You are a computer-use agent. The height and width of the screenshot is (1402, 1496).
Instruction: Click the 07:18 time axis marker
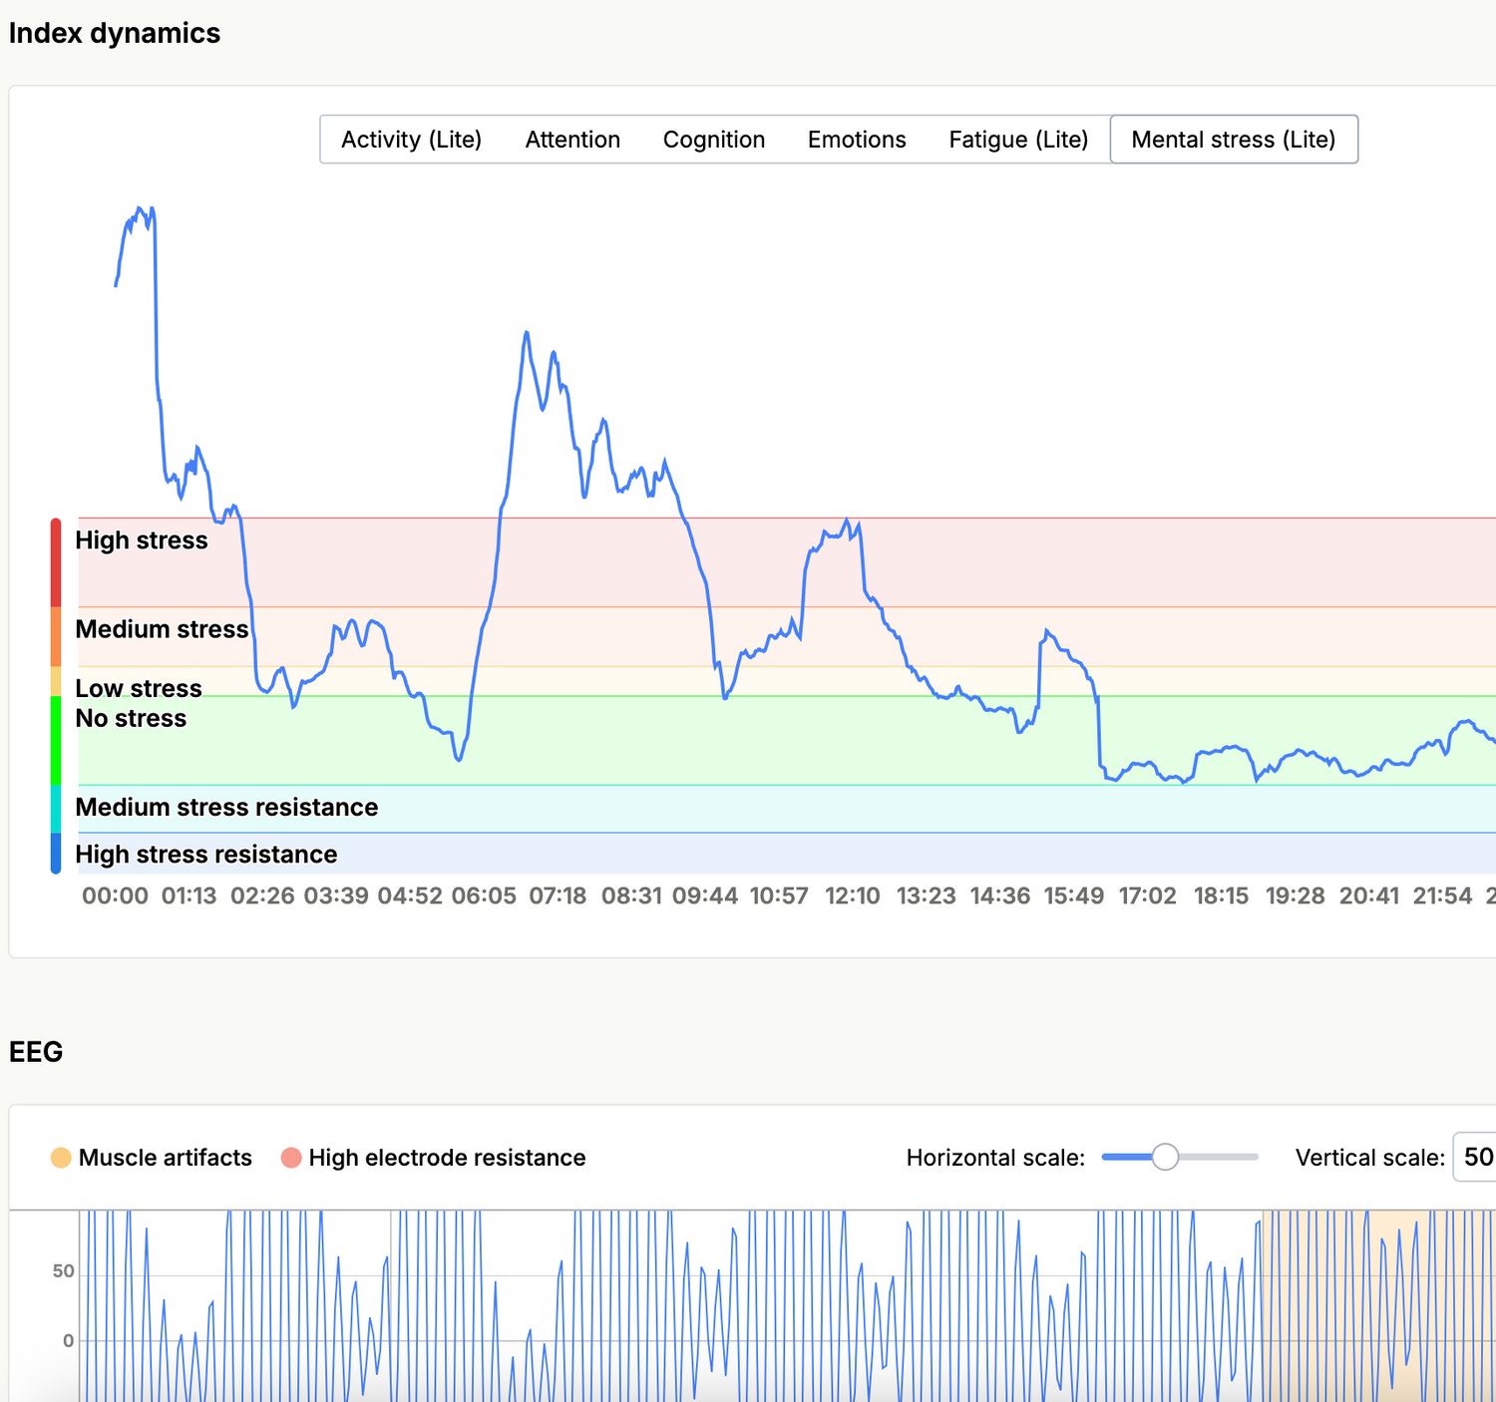[x=558, y=896]
